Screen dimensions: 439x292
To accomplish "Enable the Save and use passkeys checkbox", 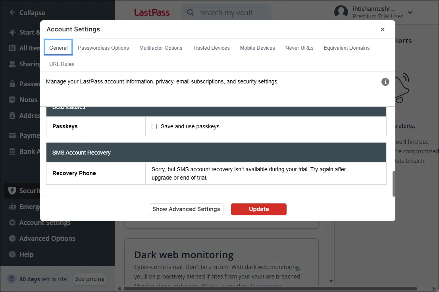I will 154,126.
